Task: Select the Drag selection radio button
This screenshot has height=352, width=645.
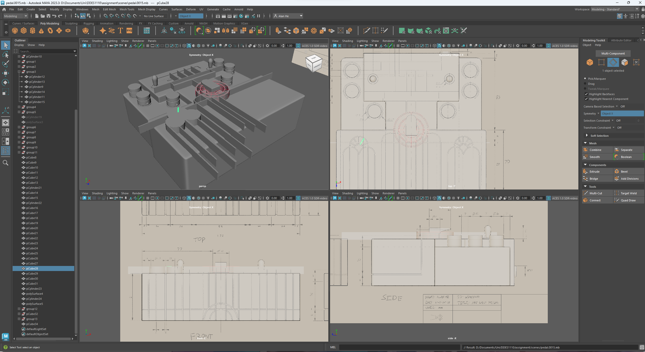Action: tap(586, 84)
